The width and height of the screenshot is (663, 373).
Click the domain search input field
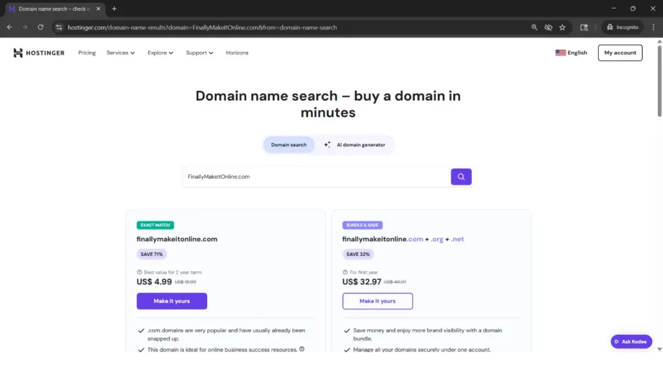[x=316, y=177]
